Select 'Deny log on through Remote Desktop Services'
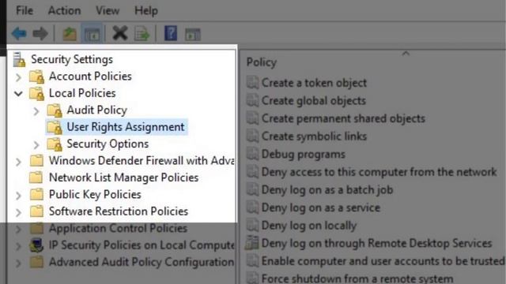Image resolution: width=506 pixels, height=284 pixels. coord(376,243)
